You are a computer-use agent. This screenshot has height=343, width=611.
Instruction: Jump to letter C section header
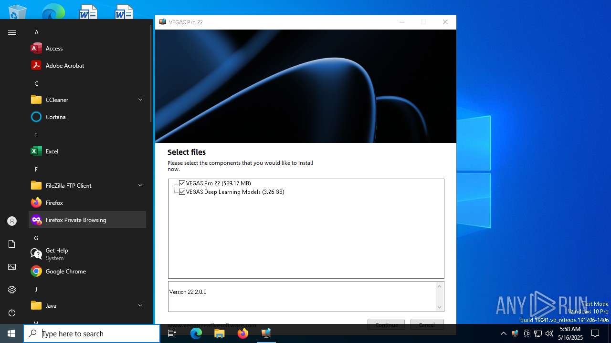[36, 84]
